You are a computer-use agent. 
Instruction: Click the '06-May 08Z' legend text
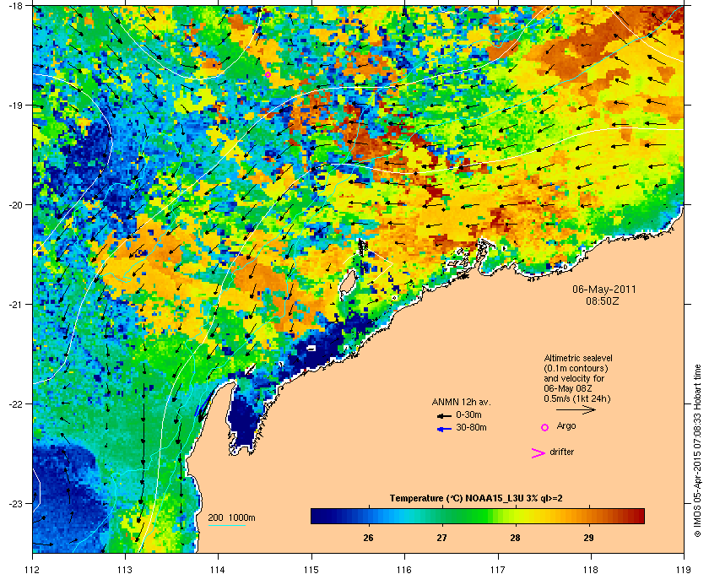coord(568,388)
